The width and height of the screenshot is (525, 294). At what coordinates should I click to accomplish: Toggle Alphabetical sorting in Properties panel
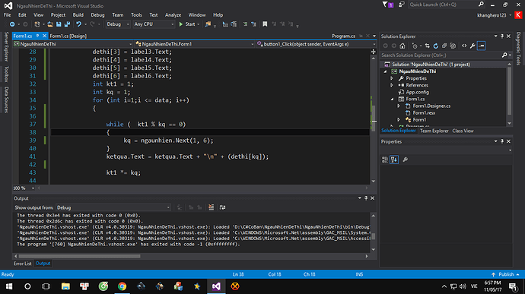tap(394, 160)
